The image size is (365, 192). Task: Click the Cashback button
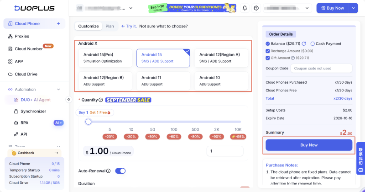click(35, 153)
